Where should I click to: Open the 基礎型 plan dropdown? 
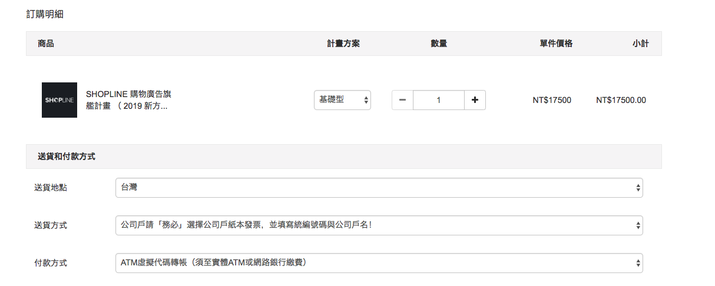[342, 100]
